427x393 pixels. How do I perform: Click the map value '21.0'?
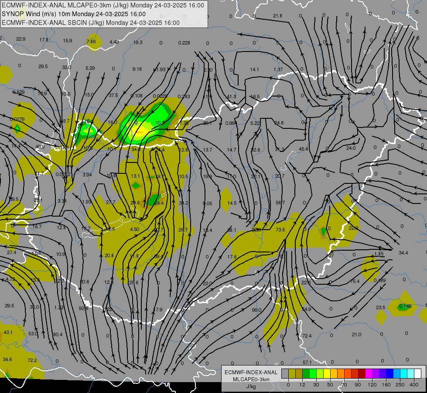(x=356, y=334)
